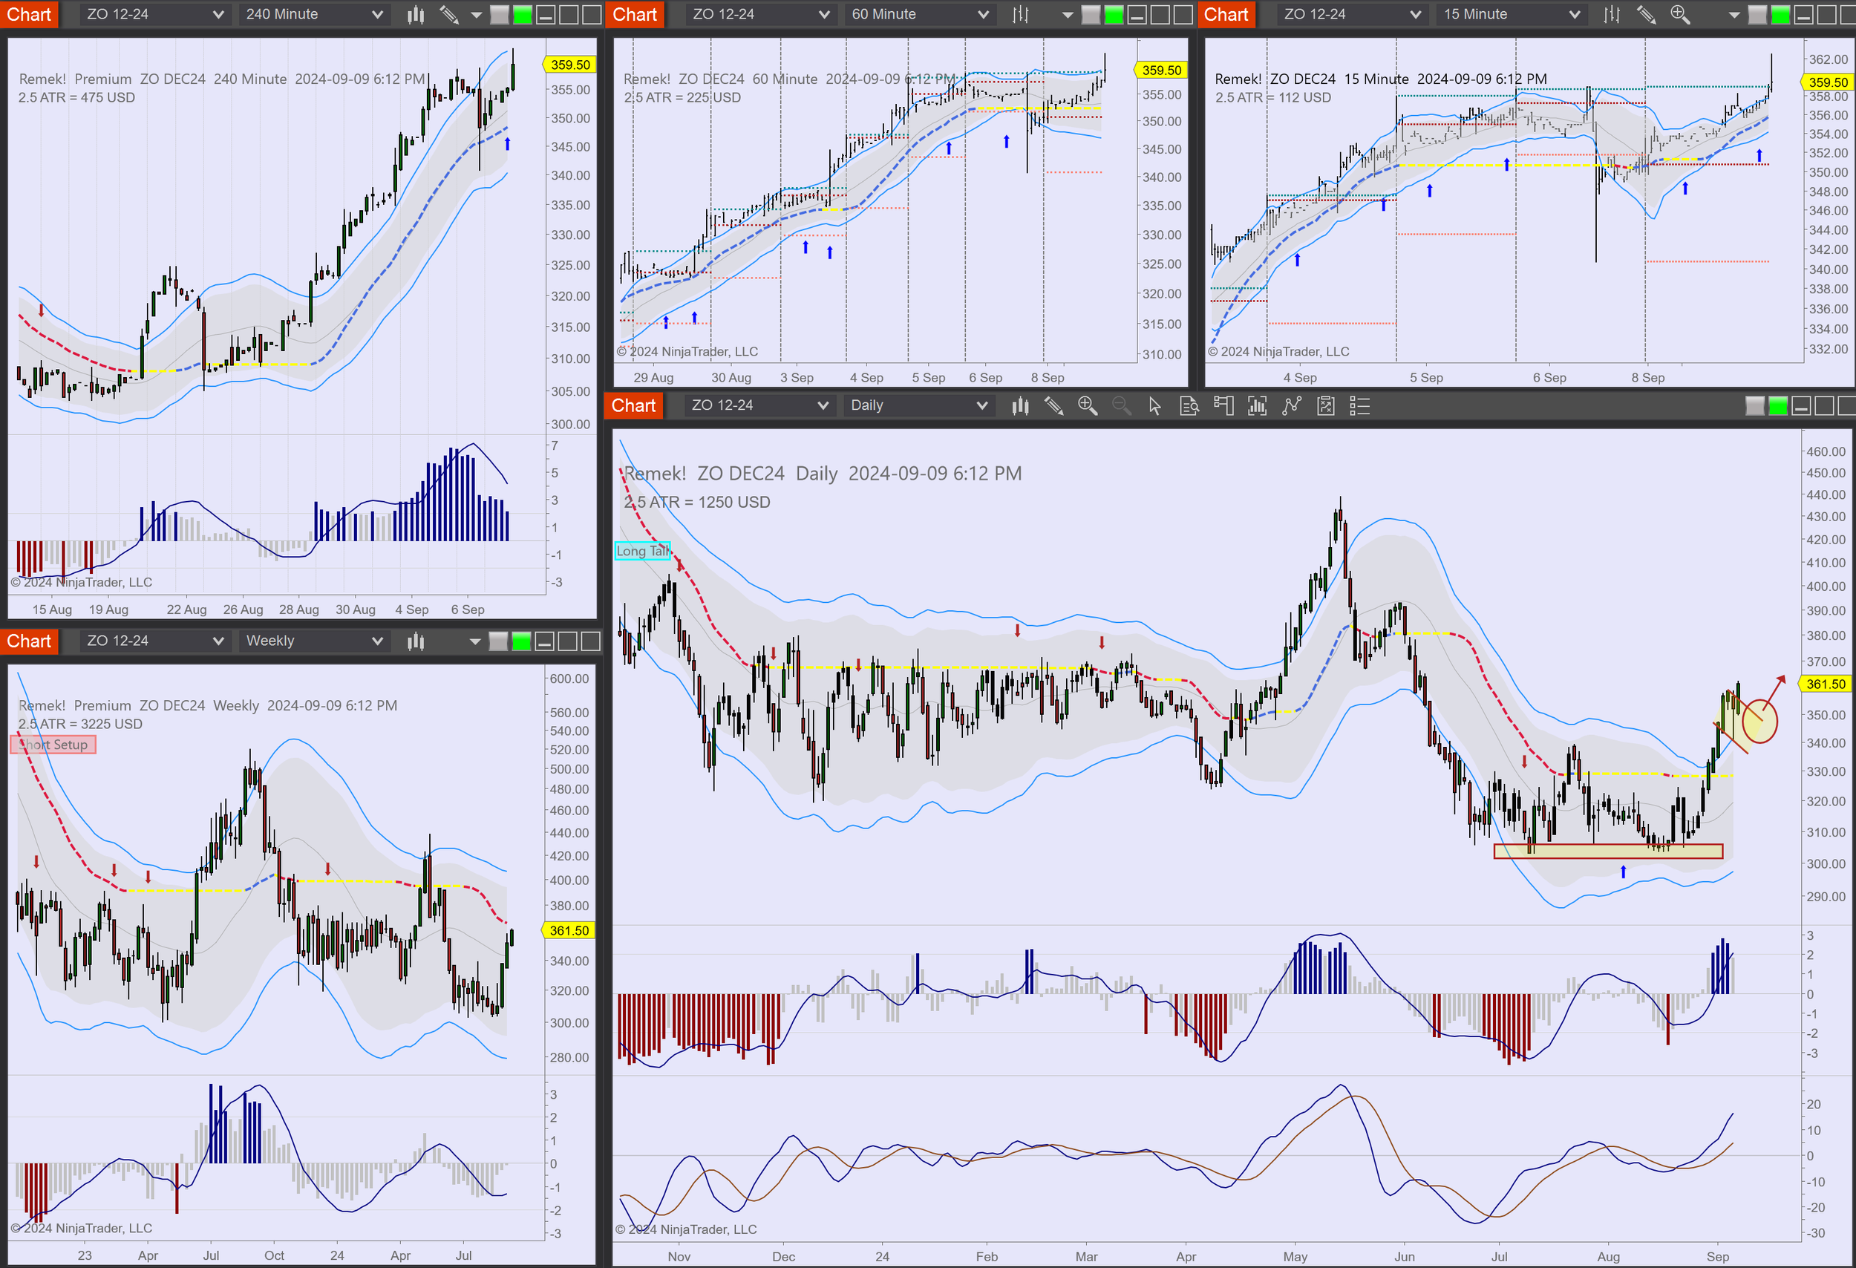Toggle the gray workspace color box on the 15 Minute chart
1856x1268 pixels.
(x=1757, y=14)
